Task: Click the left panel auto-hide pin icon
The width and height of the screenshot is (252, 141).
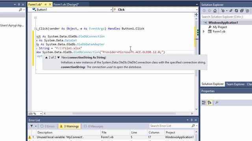Action: 19,4
